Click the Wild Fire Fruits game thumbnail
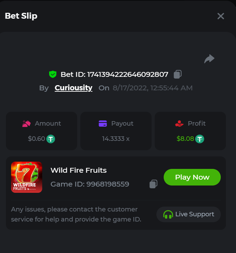This screenshot has width=236, height=253. pos(27,177)
